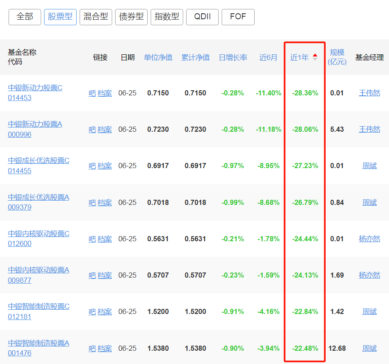Screen dimensions: 389x364
Task: Open fund code 009877 link
Action: [20, 280]
